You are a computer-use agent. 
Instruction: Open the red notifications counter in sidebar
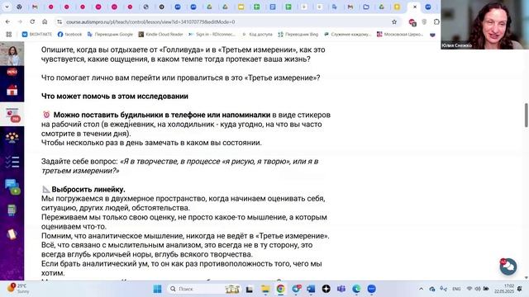tap(12, 72)
